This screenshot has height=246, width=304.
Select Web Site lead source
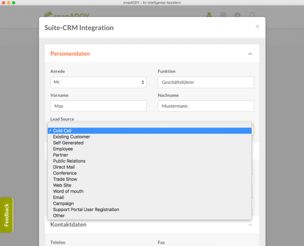150,185
